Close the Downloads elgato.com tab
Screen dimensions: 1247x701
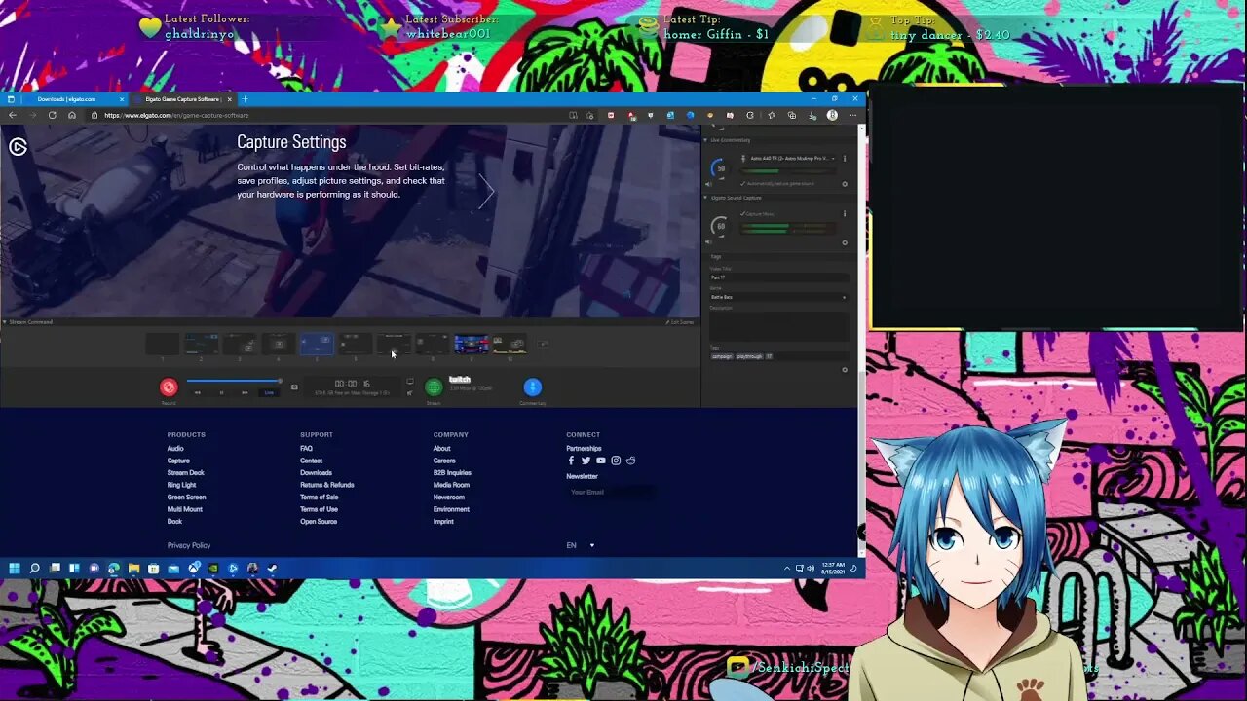pyautogui.click(x=122, y=99)
